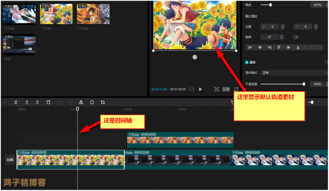Align clip to bottom edge
Image resolution: width=329 pixels, height=191 pixels.
[x=298, y=48]
